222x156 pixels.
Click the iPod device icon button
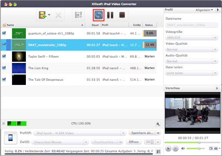(x=10, y=138)
